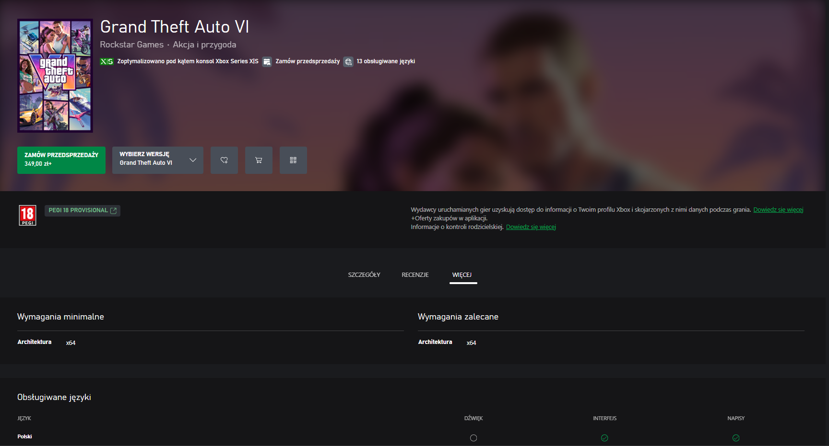
Task: Click Architektura label under Wymagania zalecane
Action: tap(435, 342)
